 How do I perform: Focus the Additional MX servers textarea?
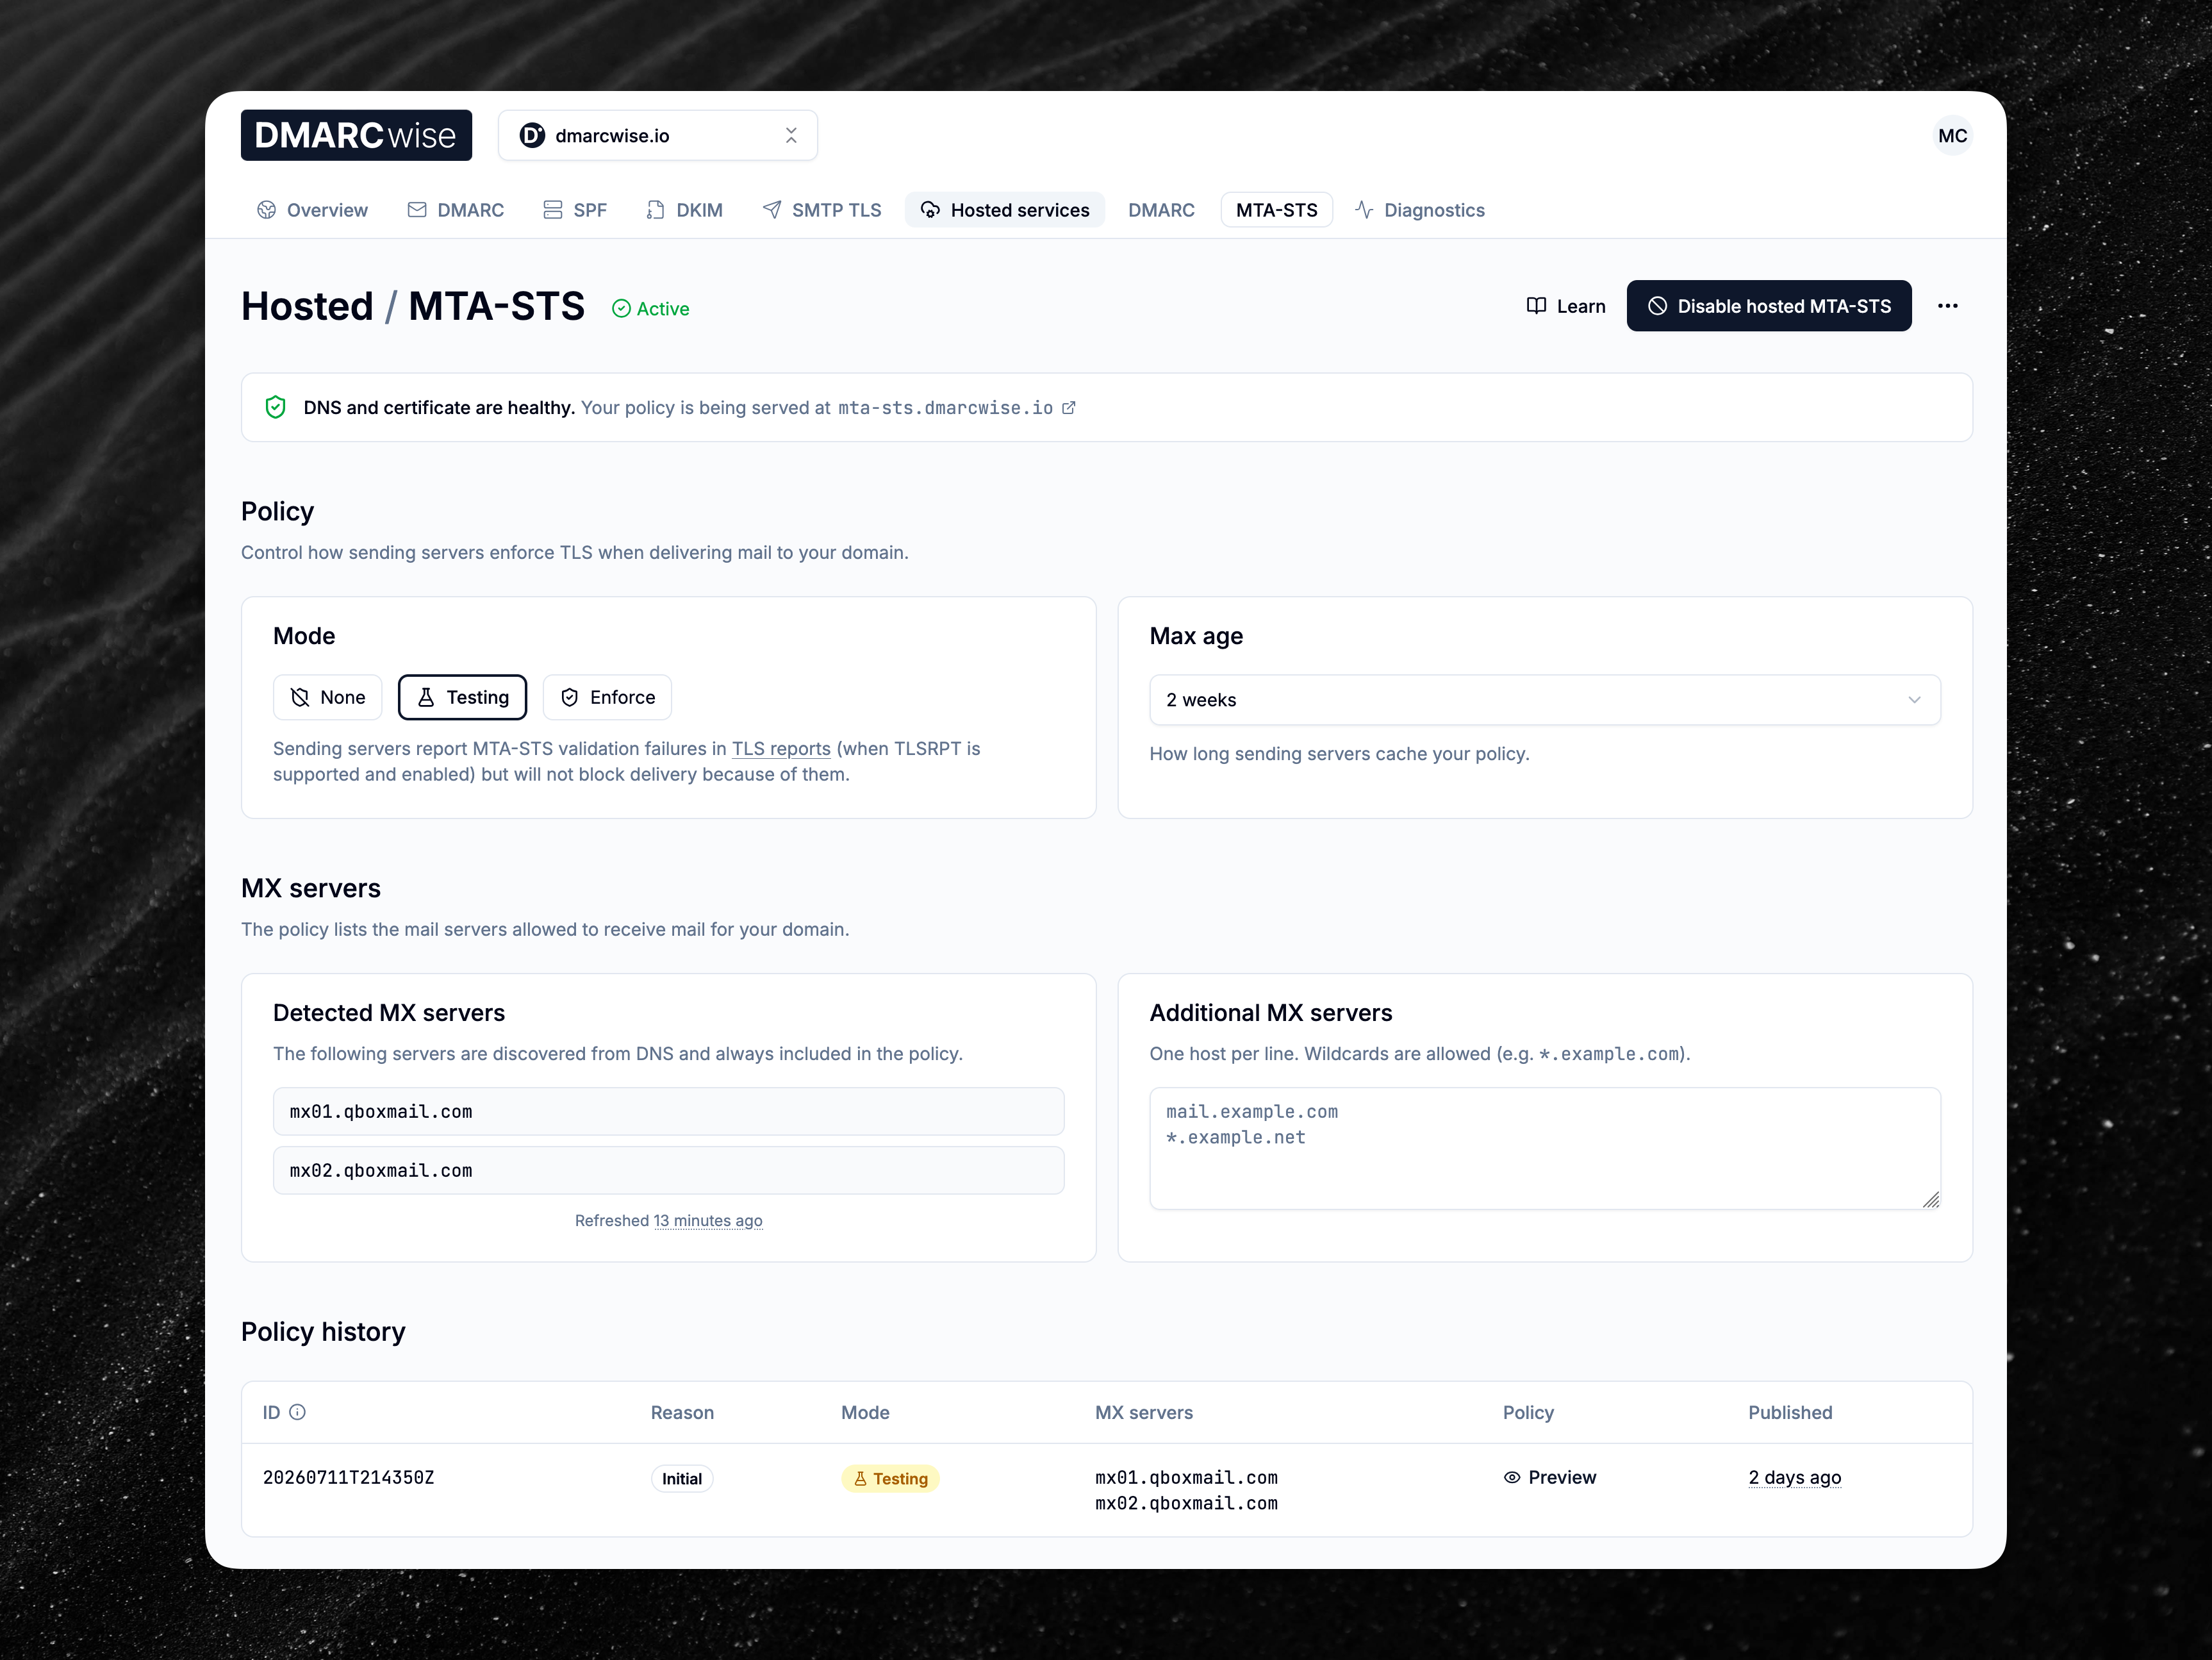[1545, 1149]
